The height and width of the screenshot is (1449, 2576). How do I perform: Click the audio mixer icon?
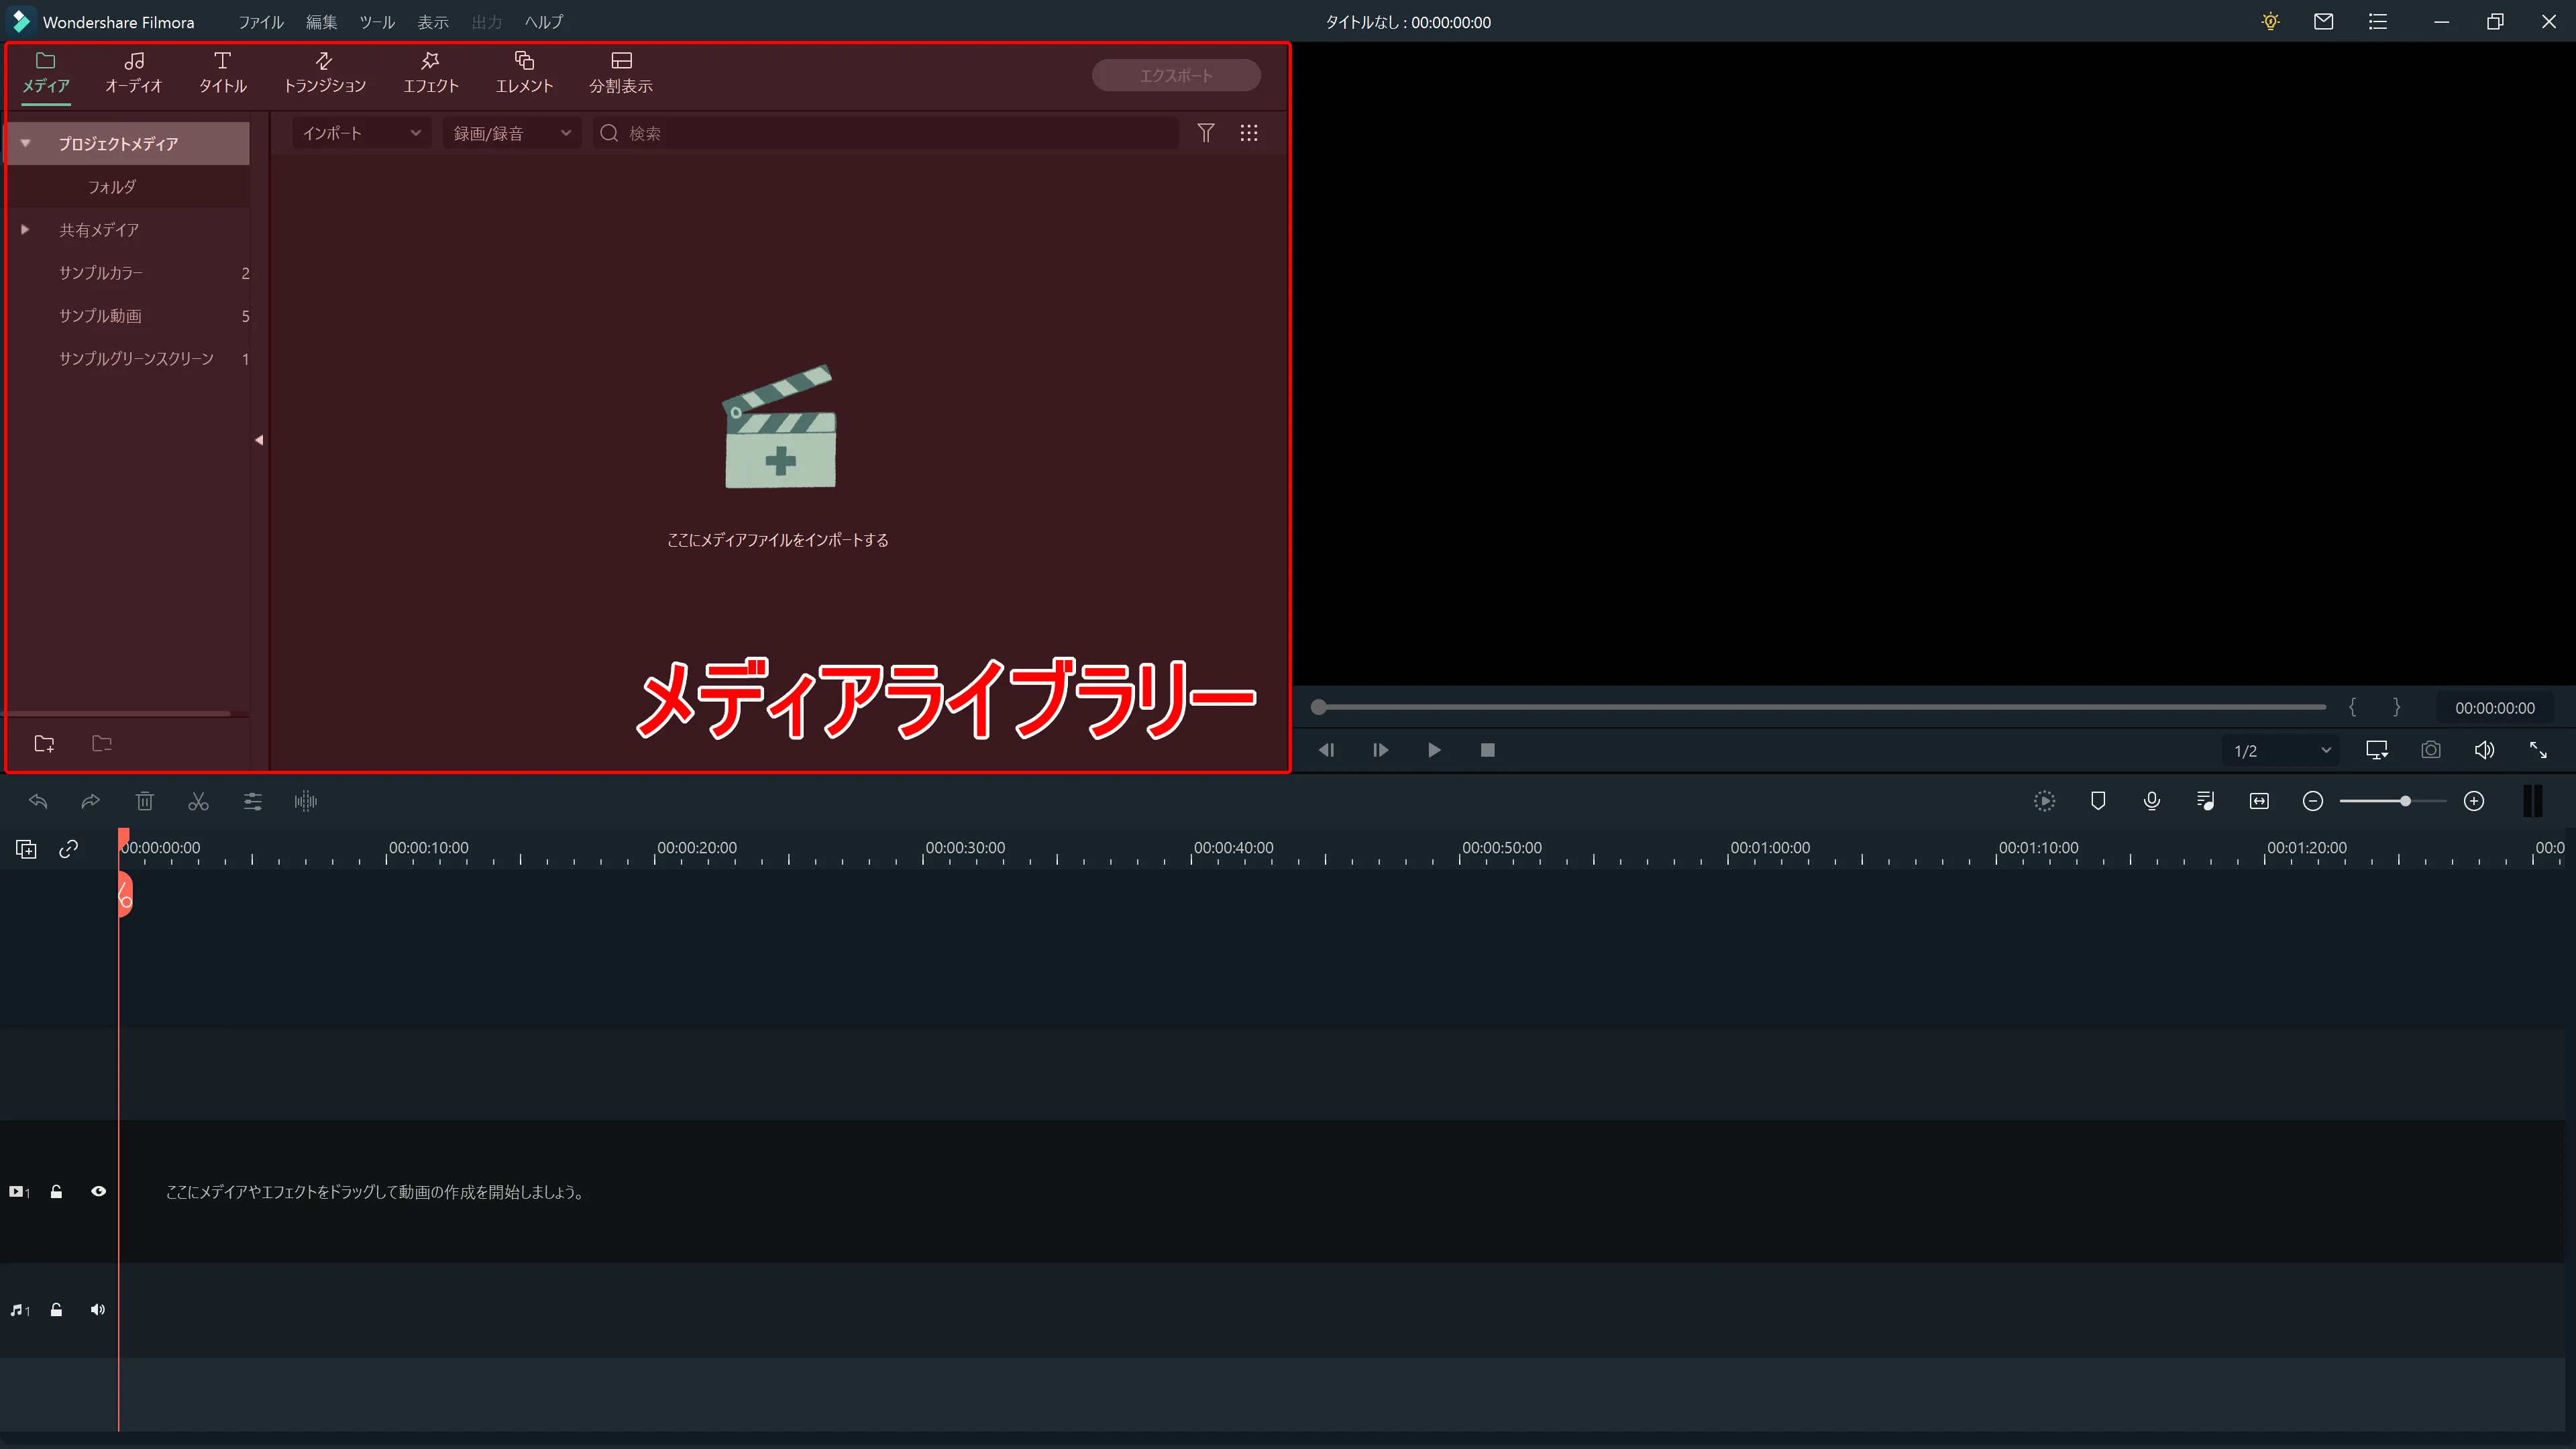click(x=2206, y=801)
